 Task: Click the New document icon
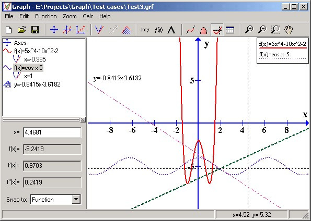click(x=8, y=30)
